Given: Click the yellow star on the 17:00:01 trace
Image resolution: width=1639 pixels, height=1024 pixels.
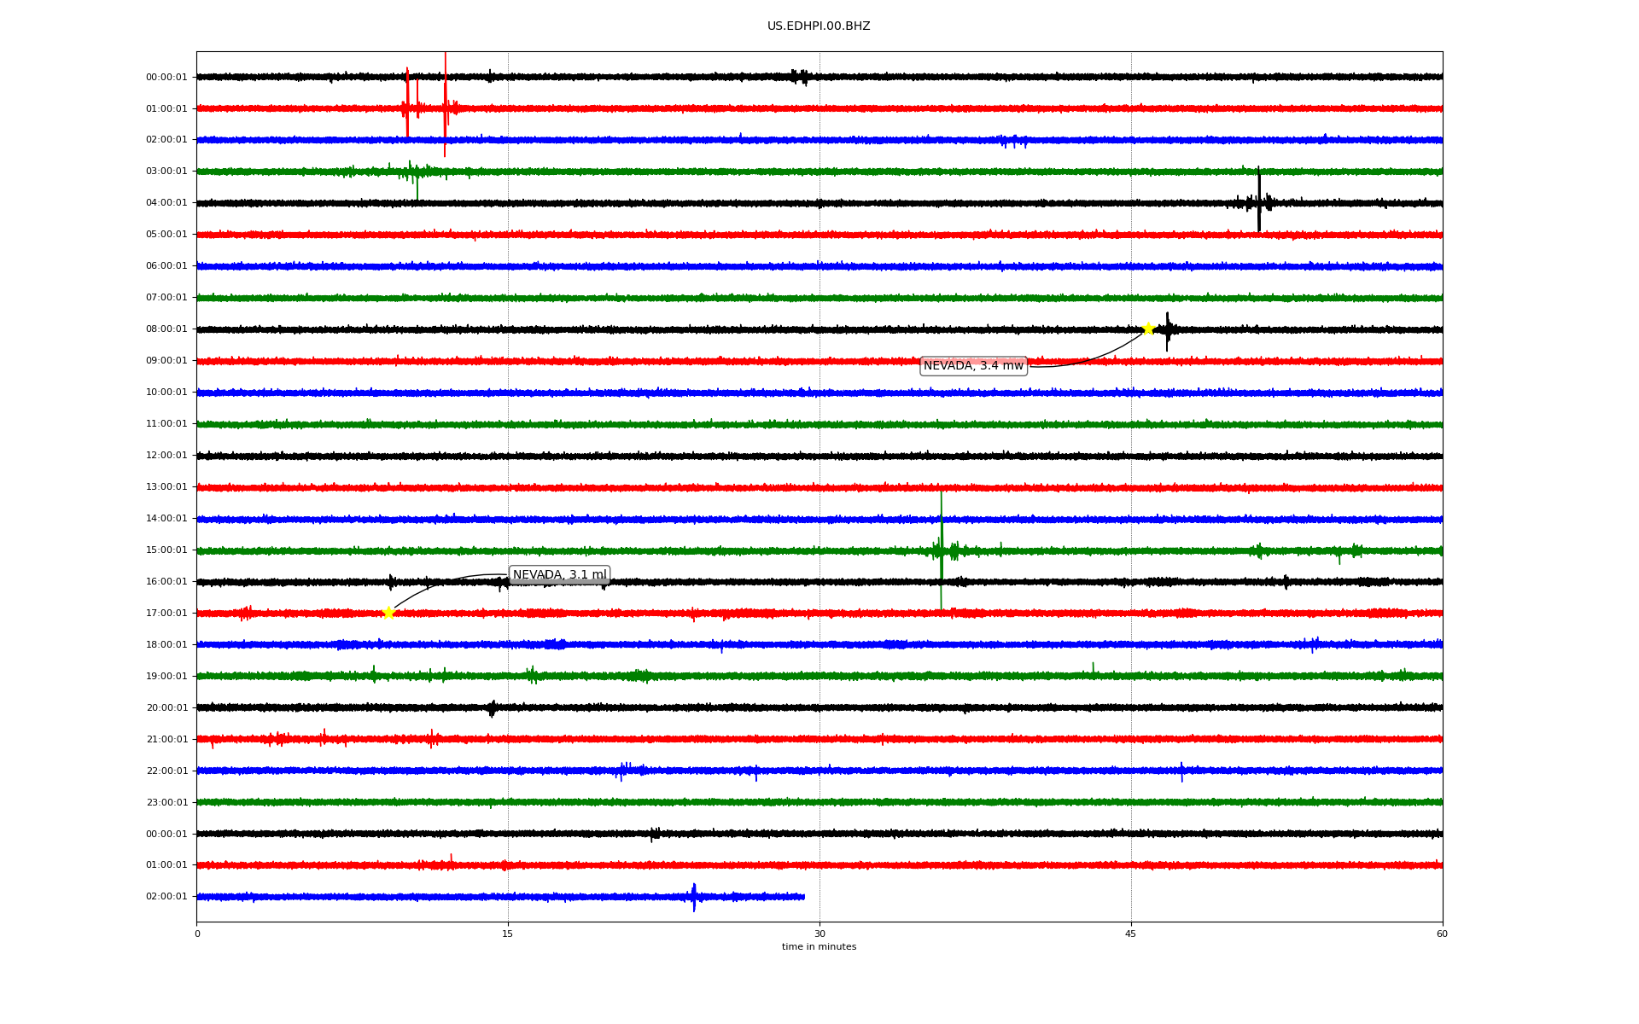Looking at the screenshot, I should pyautogui.click(x=388, y=613).
